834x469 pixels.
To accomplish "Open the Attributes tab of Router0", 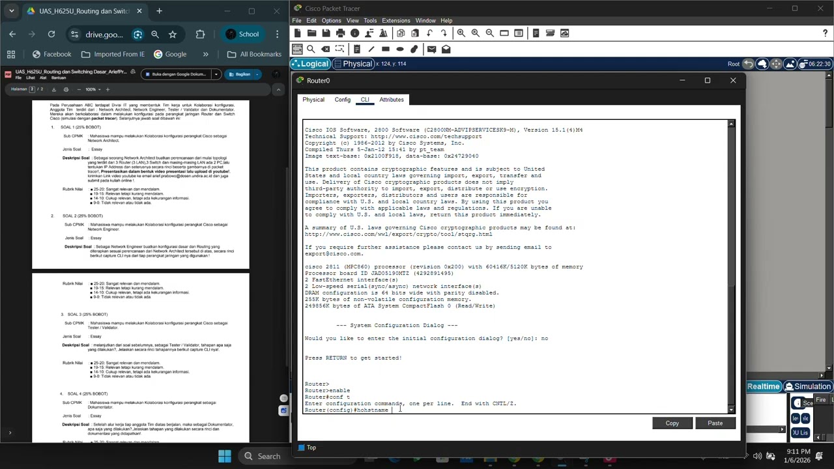I will 392,100.
